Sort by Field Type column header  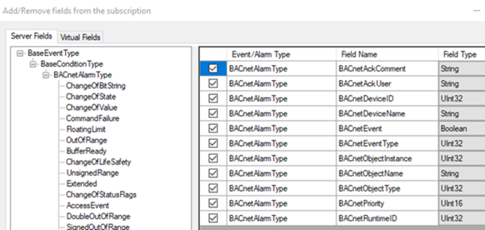pos(462,55)
